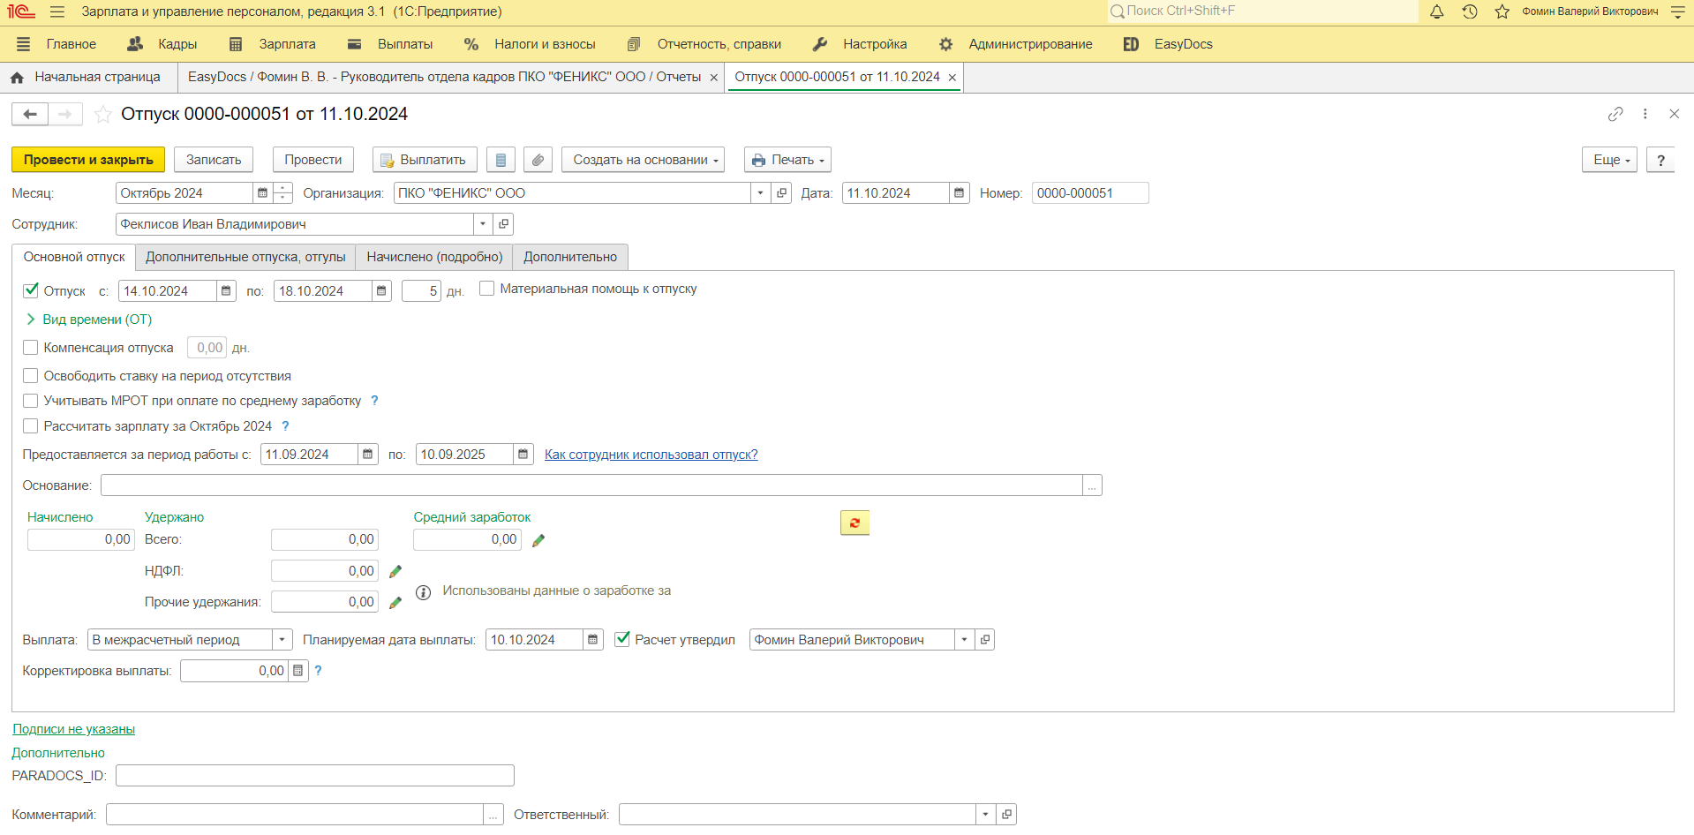The image size is (1694, 835).
Task: Copy link to document via chain icon
Action: point(1615,114)
